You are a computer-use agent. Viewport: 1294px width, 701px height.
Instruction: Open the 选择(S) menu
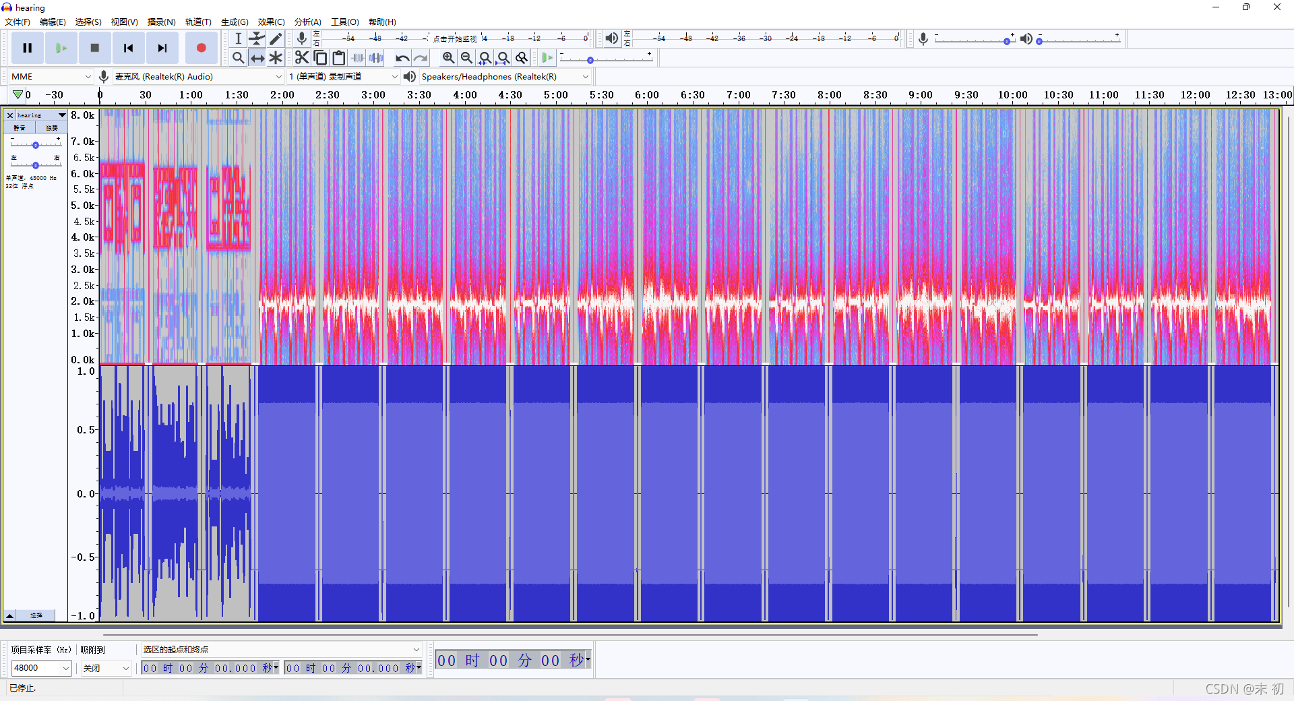88,22
